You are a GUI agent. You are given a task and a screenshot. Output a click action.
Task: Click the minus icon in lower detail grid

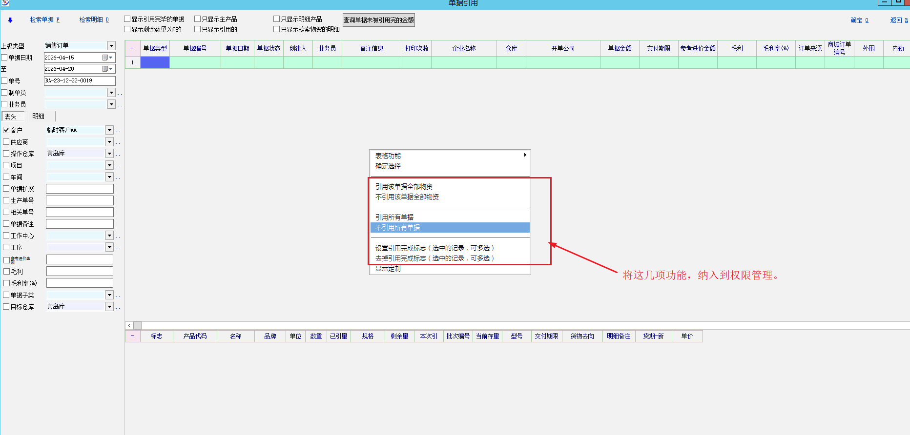pos(132,336)
